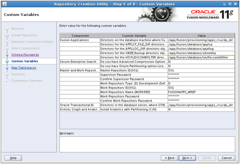This screenshot has height=164, width=240.
Task: Click the Map Tablespaces step bullet icon
Action: tap(7, 68)
